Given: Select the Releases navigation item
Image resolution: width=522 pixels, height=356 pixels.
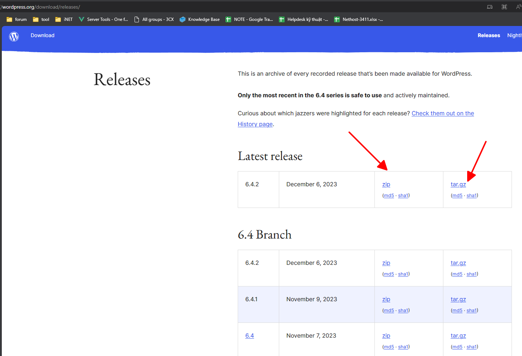Looking at the screenshot, I should (489, 35).
